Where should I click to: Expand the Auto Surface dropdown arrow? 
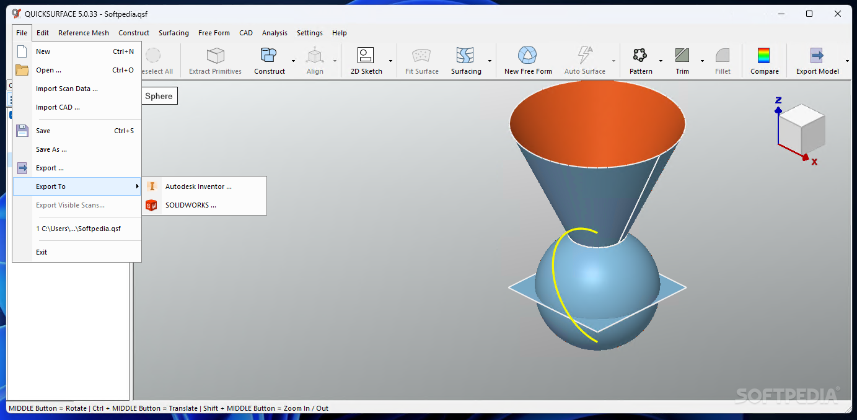[613, 61]
